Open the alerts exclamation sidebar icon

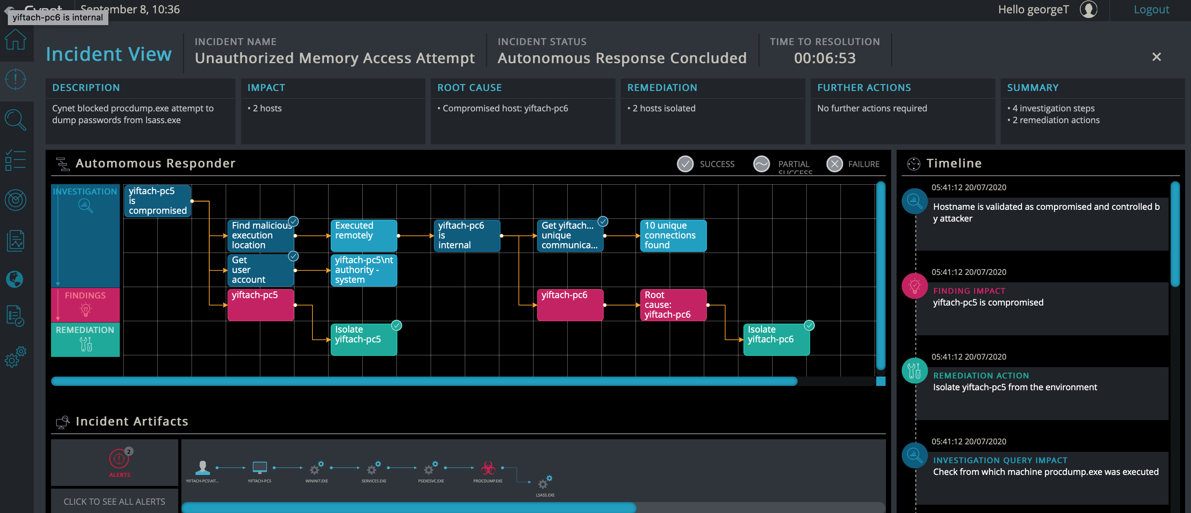[15, 79]
